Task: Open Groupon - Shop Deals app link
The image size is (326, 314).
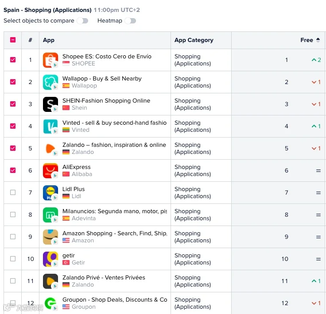Action: [115, 300]
